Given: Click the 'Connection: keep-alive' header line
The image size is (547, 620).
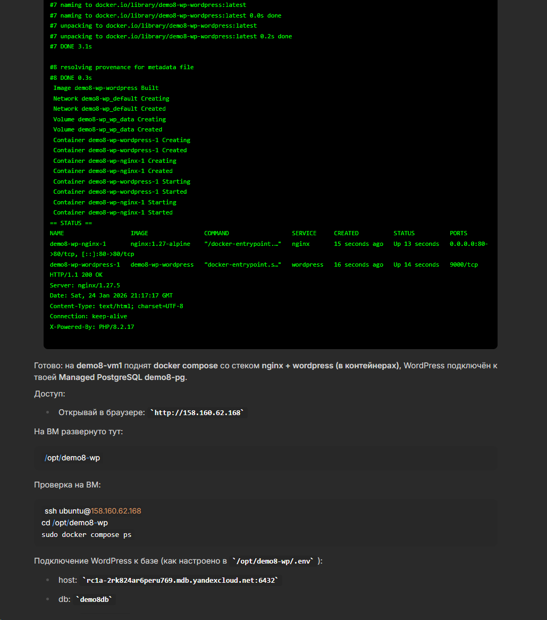Looking at the screenshot, I should (88, 316).
